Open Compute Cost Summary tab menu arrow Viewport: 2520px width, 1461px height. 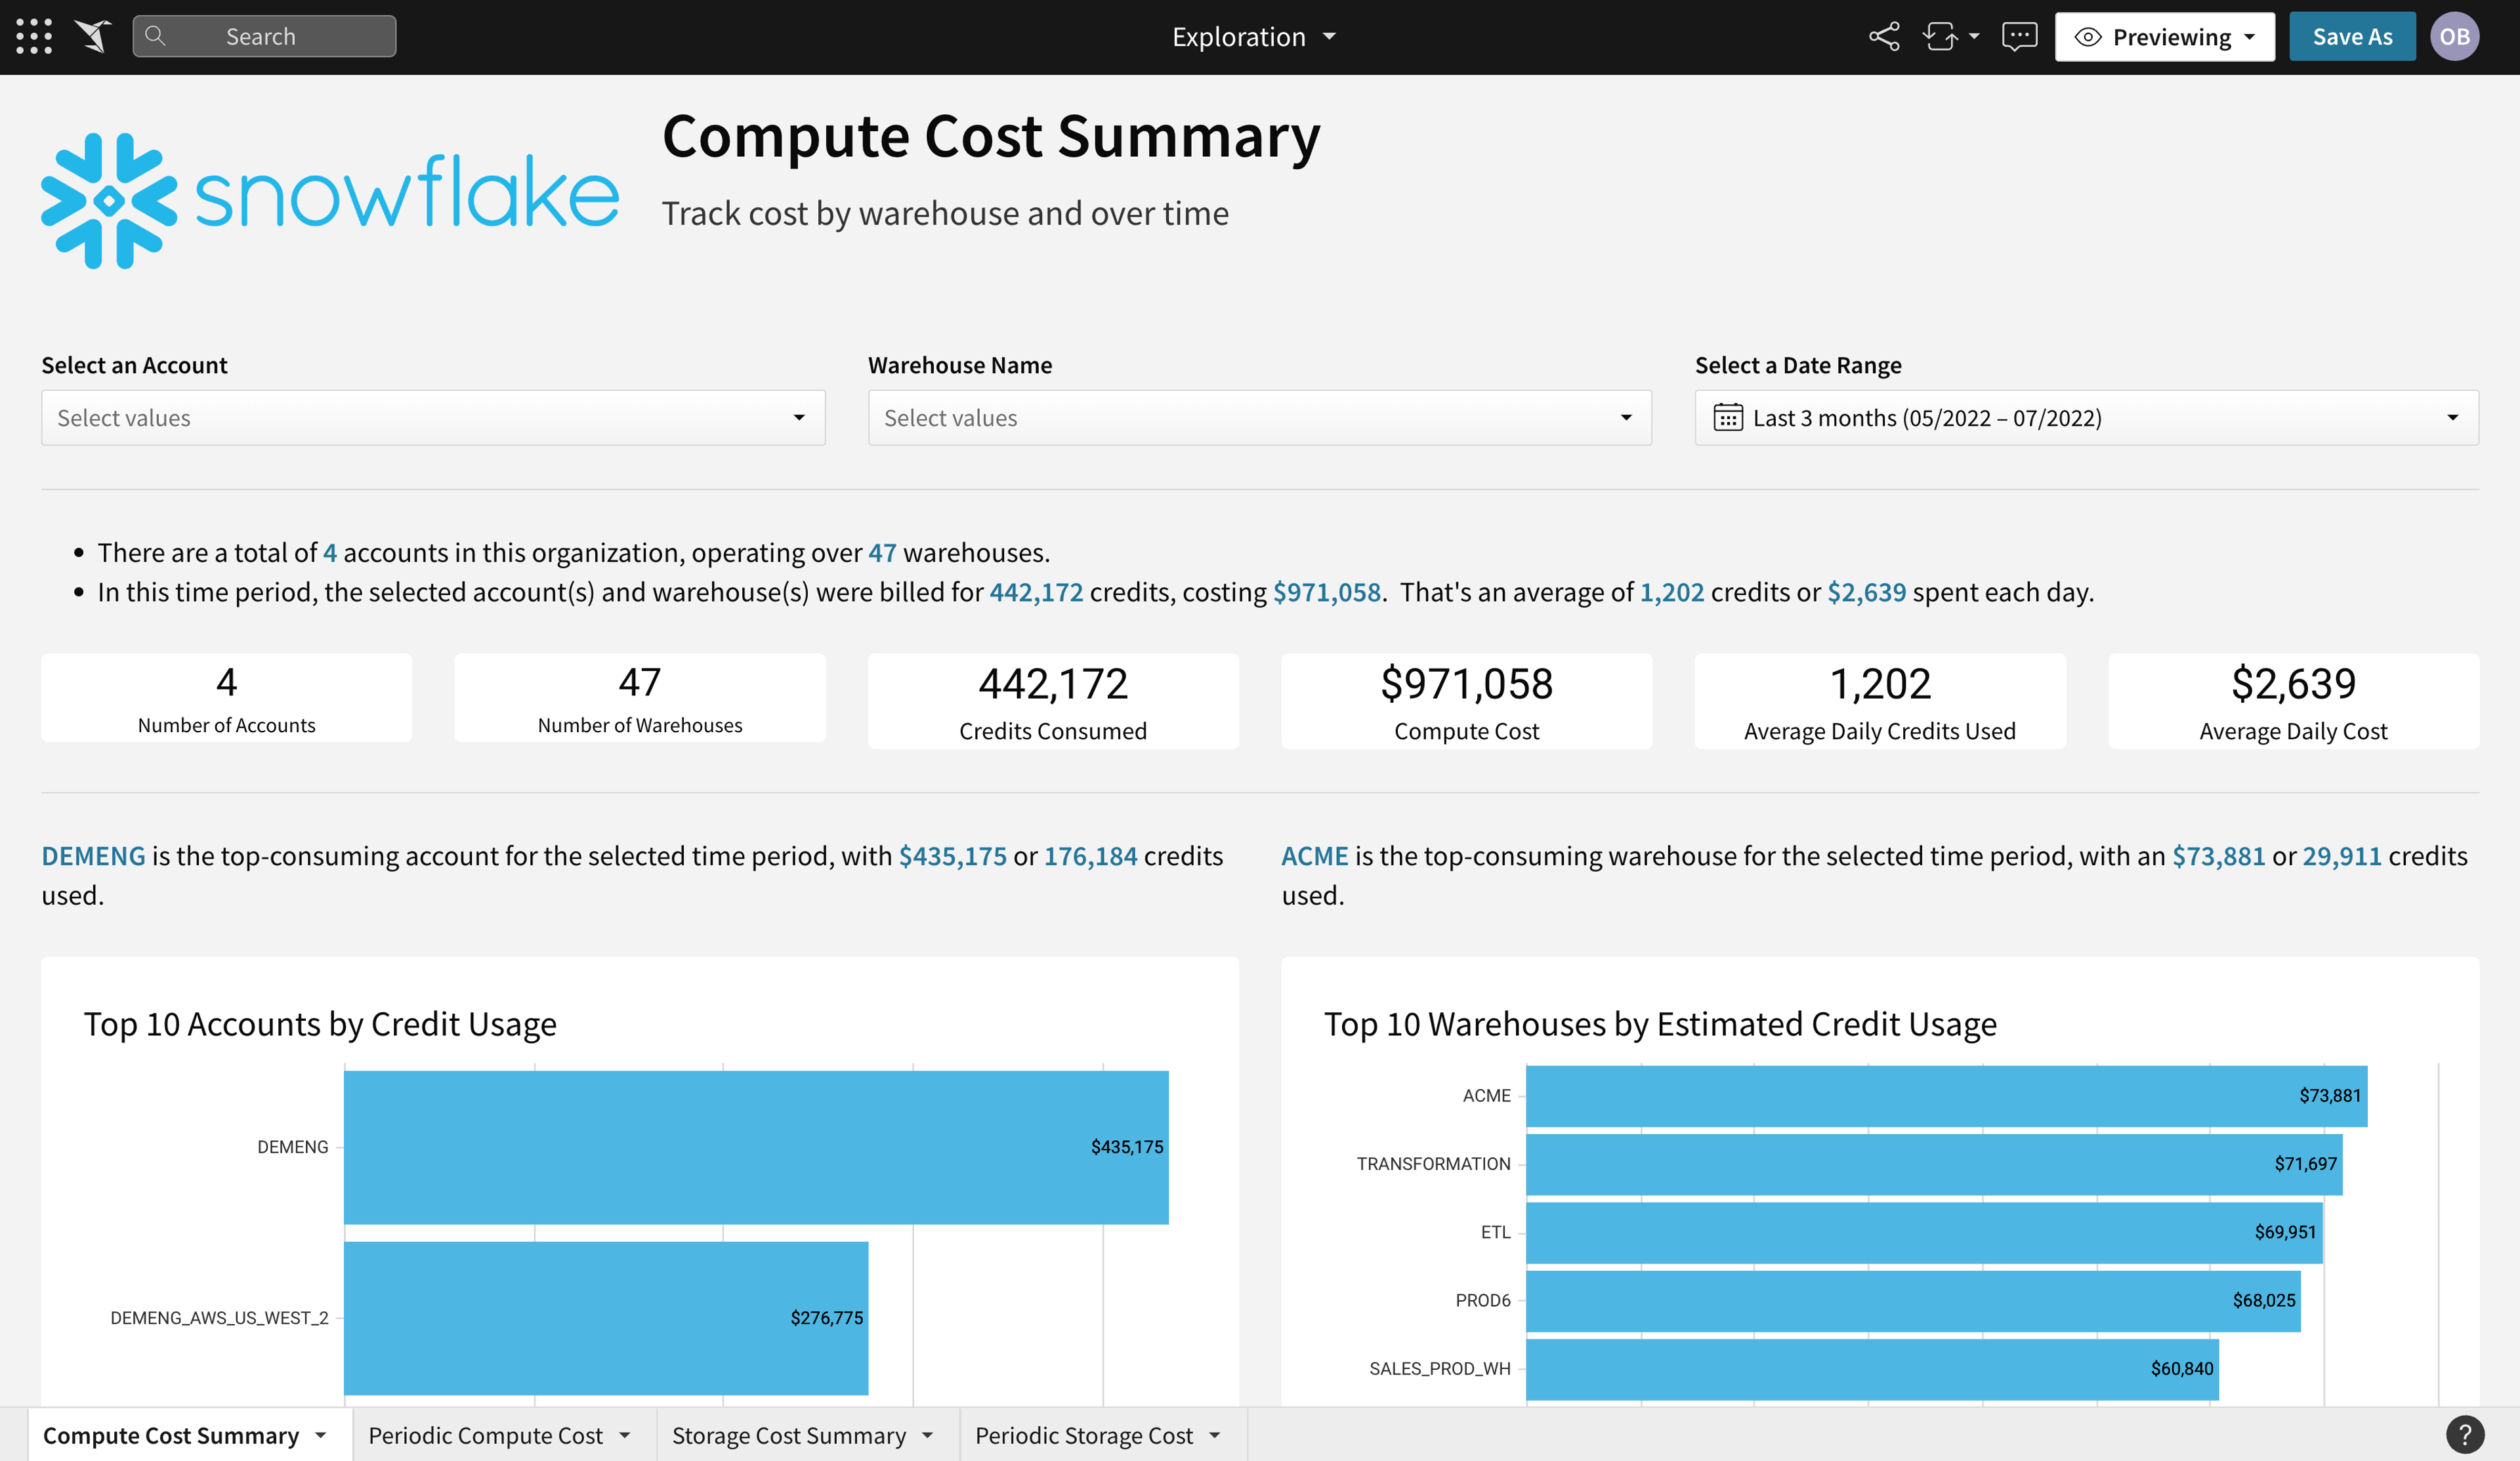(321, 1435)
